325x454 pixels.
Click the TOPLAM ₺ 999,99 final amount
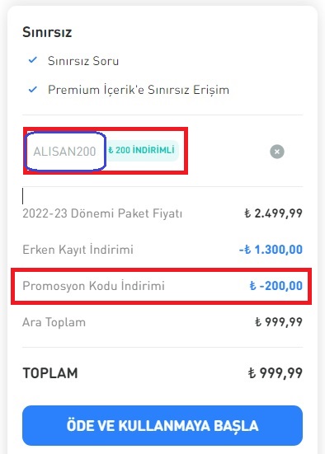click(x=276, y=373)
